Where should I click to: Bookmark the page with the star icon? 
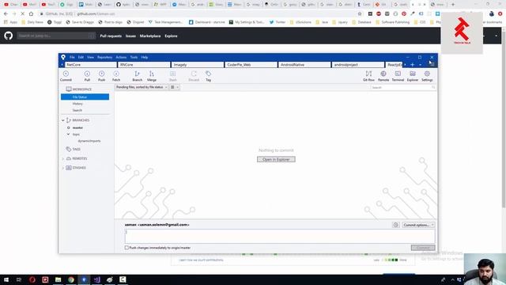[x=360, y=14]
